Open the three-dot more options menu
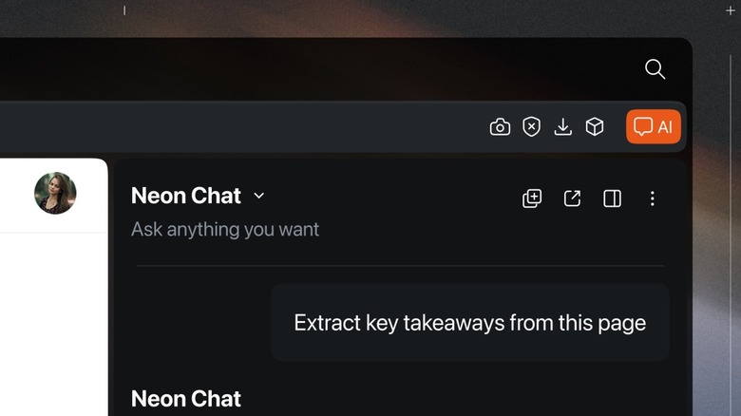The image size is (741, 416). point(652,199)
